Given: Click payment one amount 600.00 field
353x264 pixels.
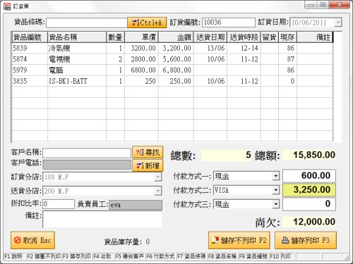Looking at the screenshot, I should [x=309, y=176].
